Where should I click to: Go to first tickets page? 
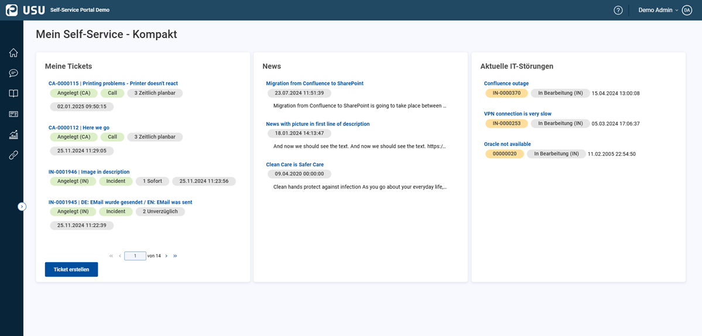111,256
